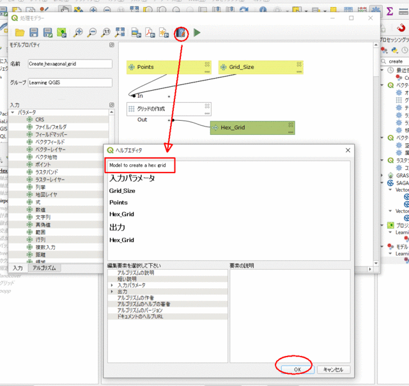Save the model using the floppy icon

click(34, 33)
